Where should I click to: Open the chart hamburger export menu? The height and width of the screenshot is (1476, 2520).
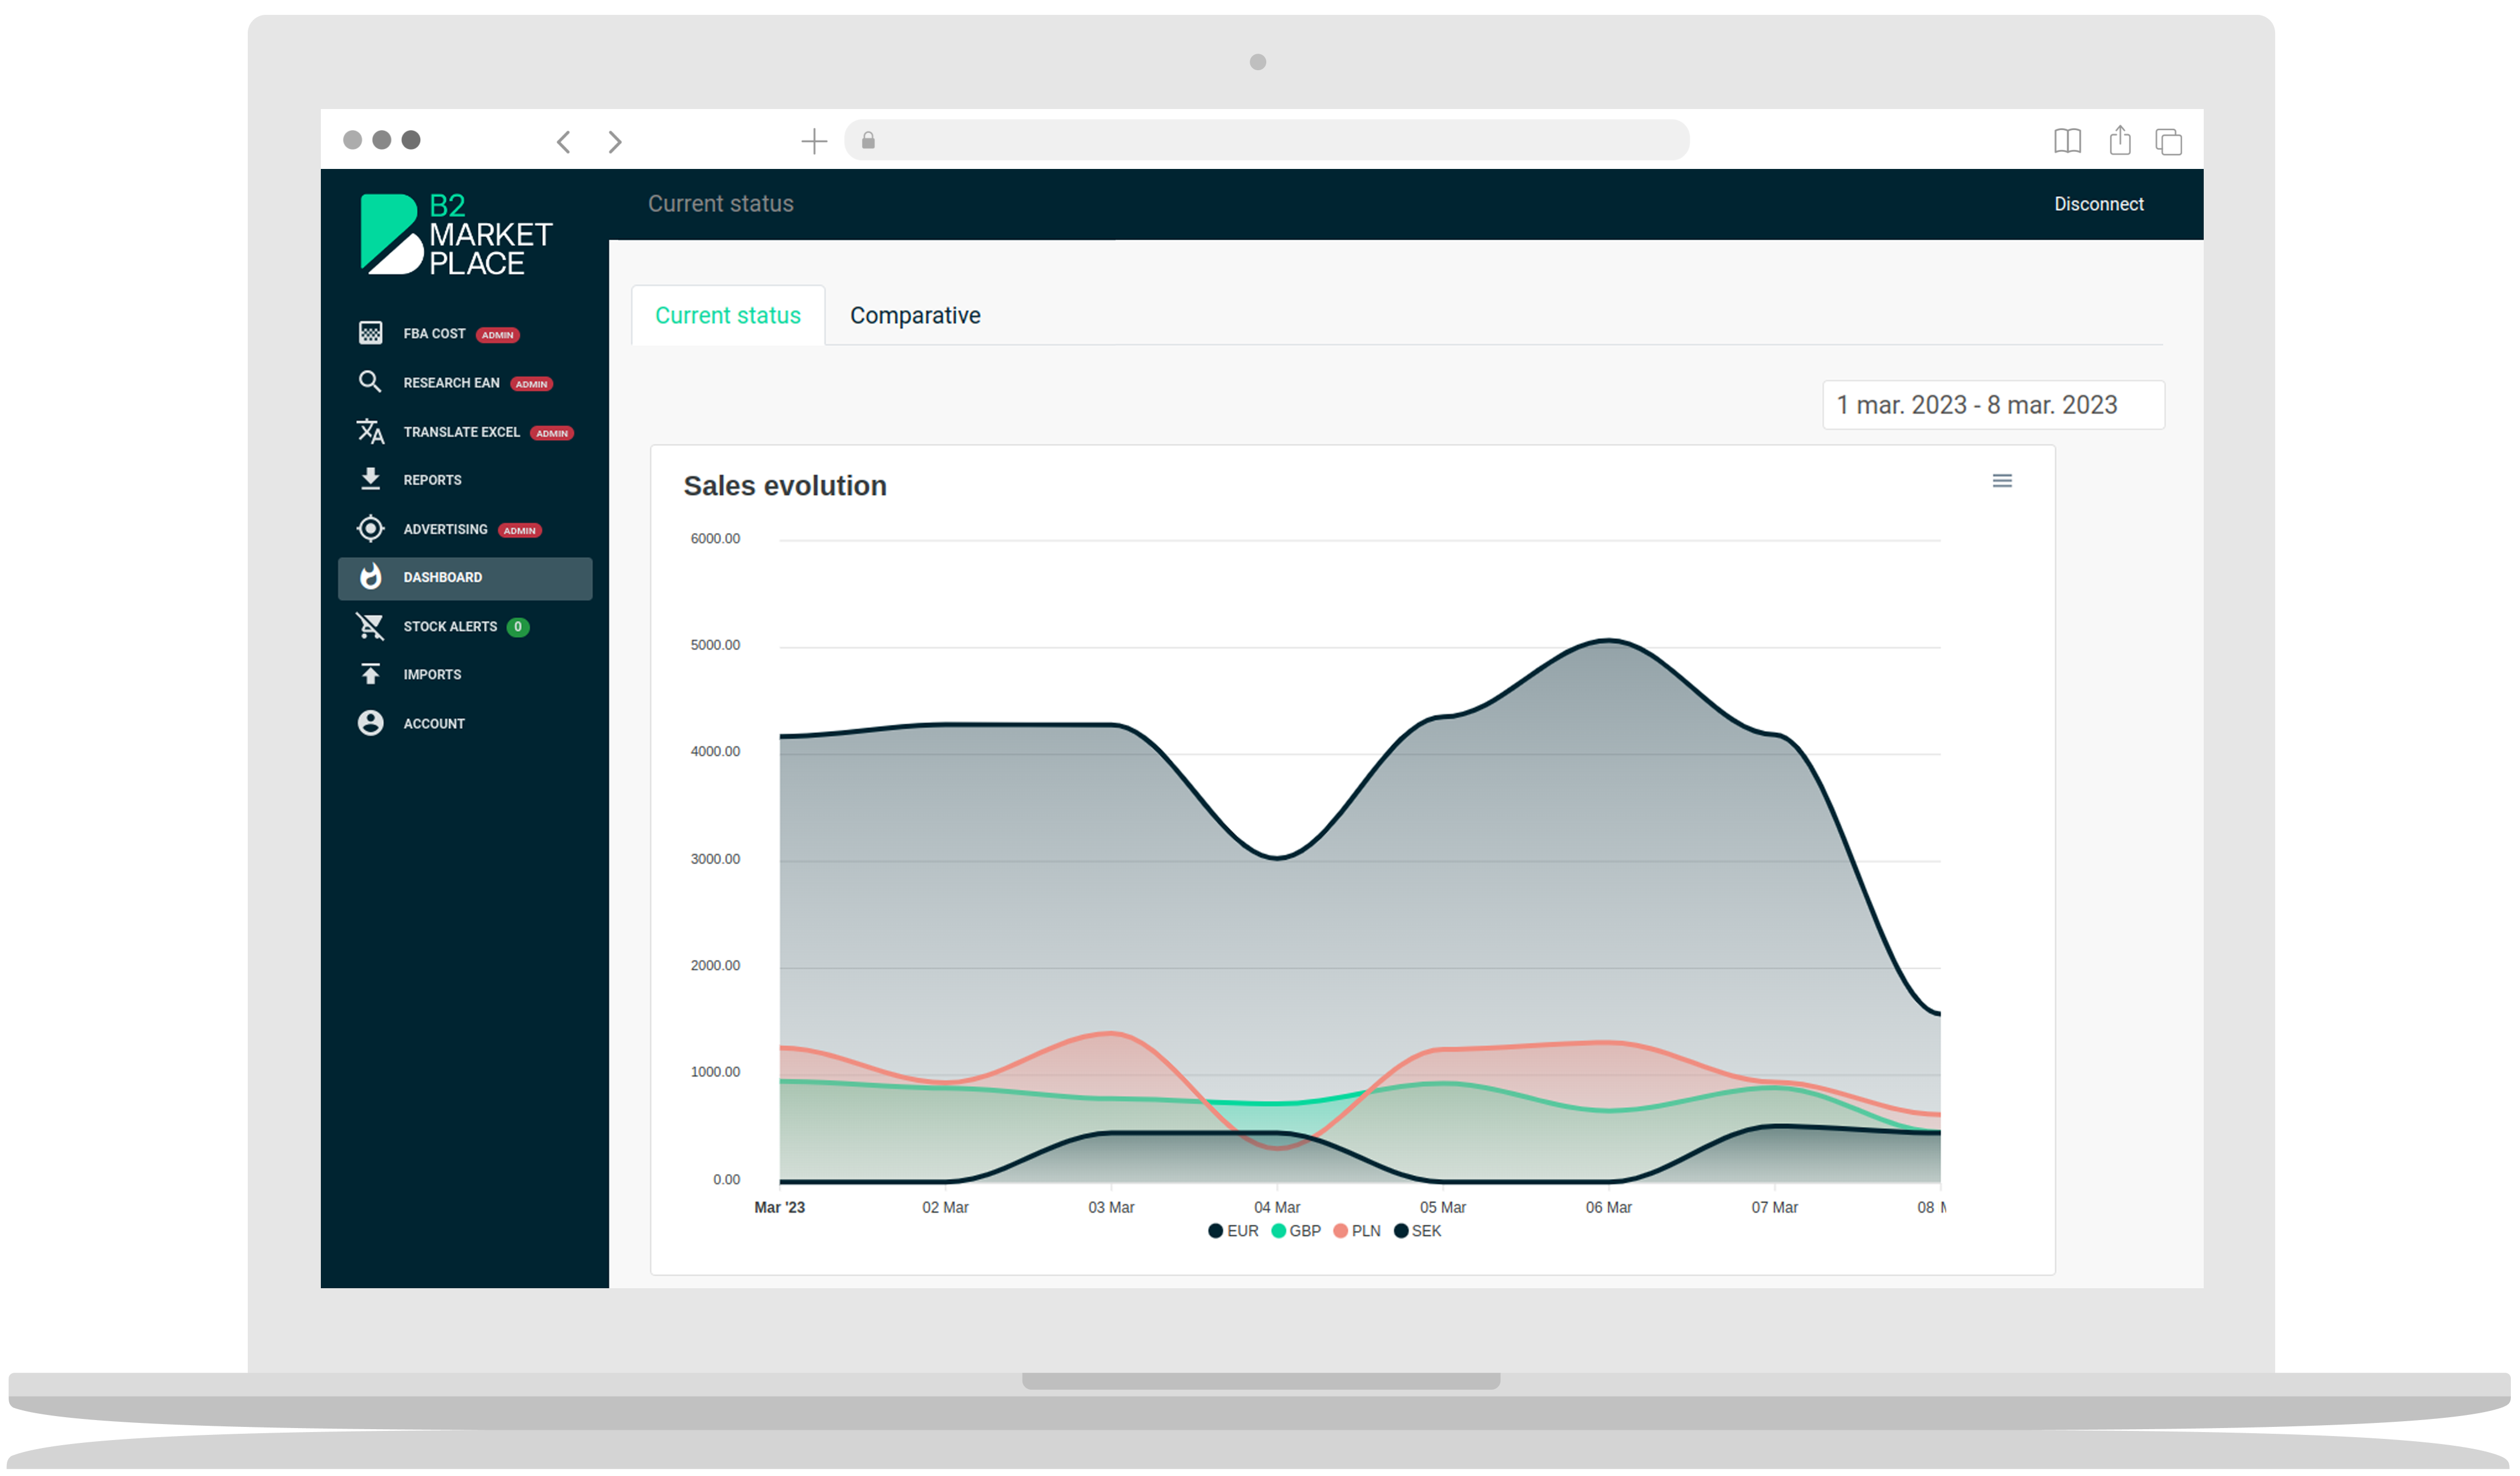(2002, 481)
